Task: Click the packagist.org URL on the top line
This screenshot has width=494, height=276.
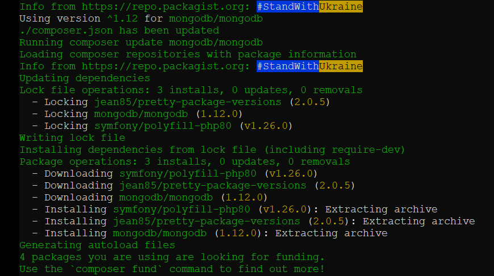Action: tap(169, 7)
